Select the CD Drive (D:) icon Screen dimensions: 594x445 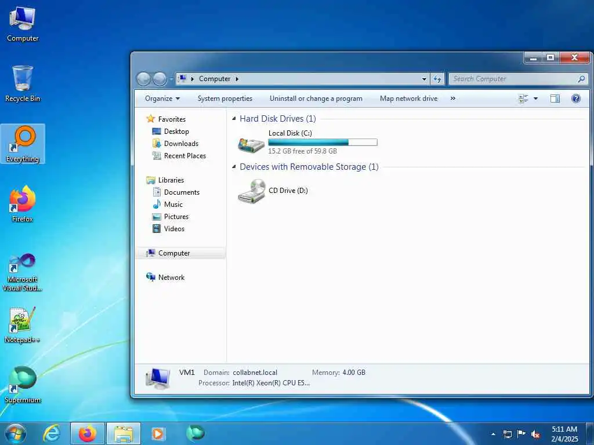pyautogui.click(x=251, y=191)
